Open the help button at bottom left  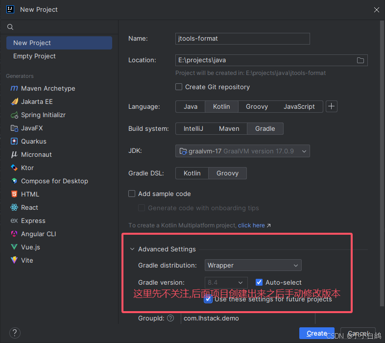[x=15, y=333]
